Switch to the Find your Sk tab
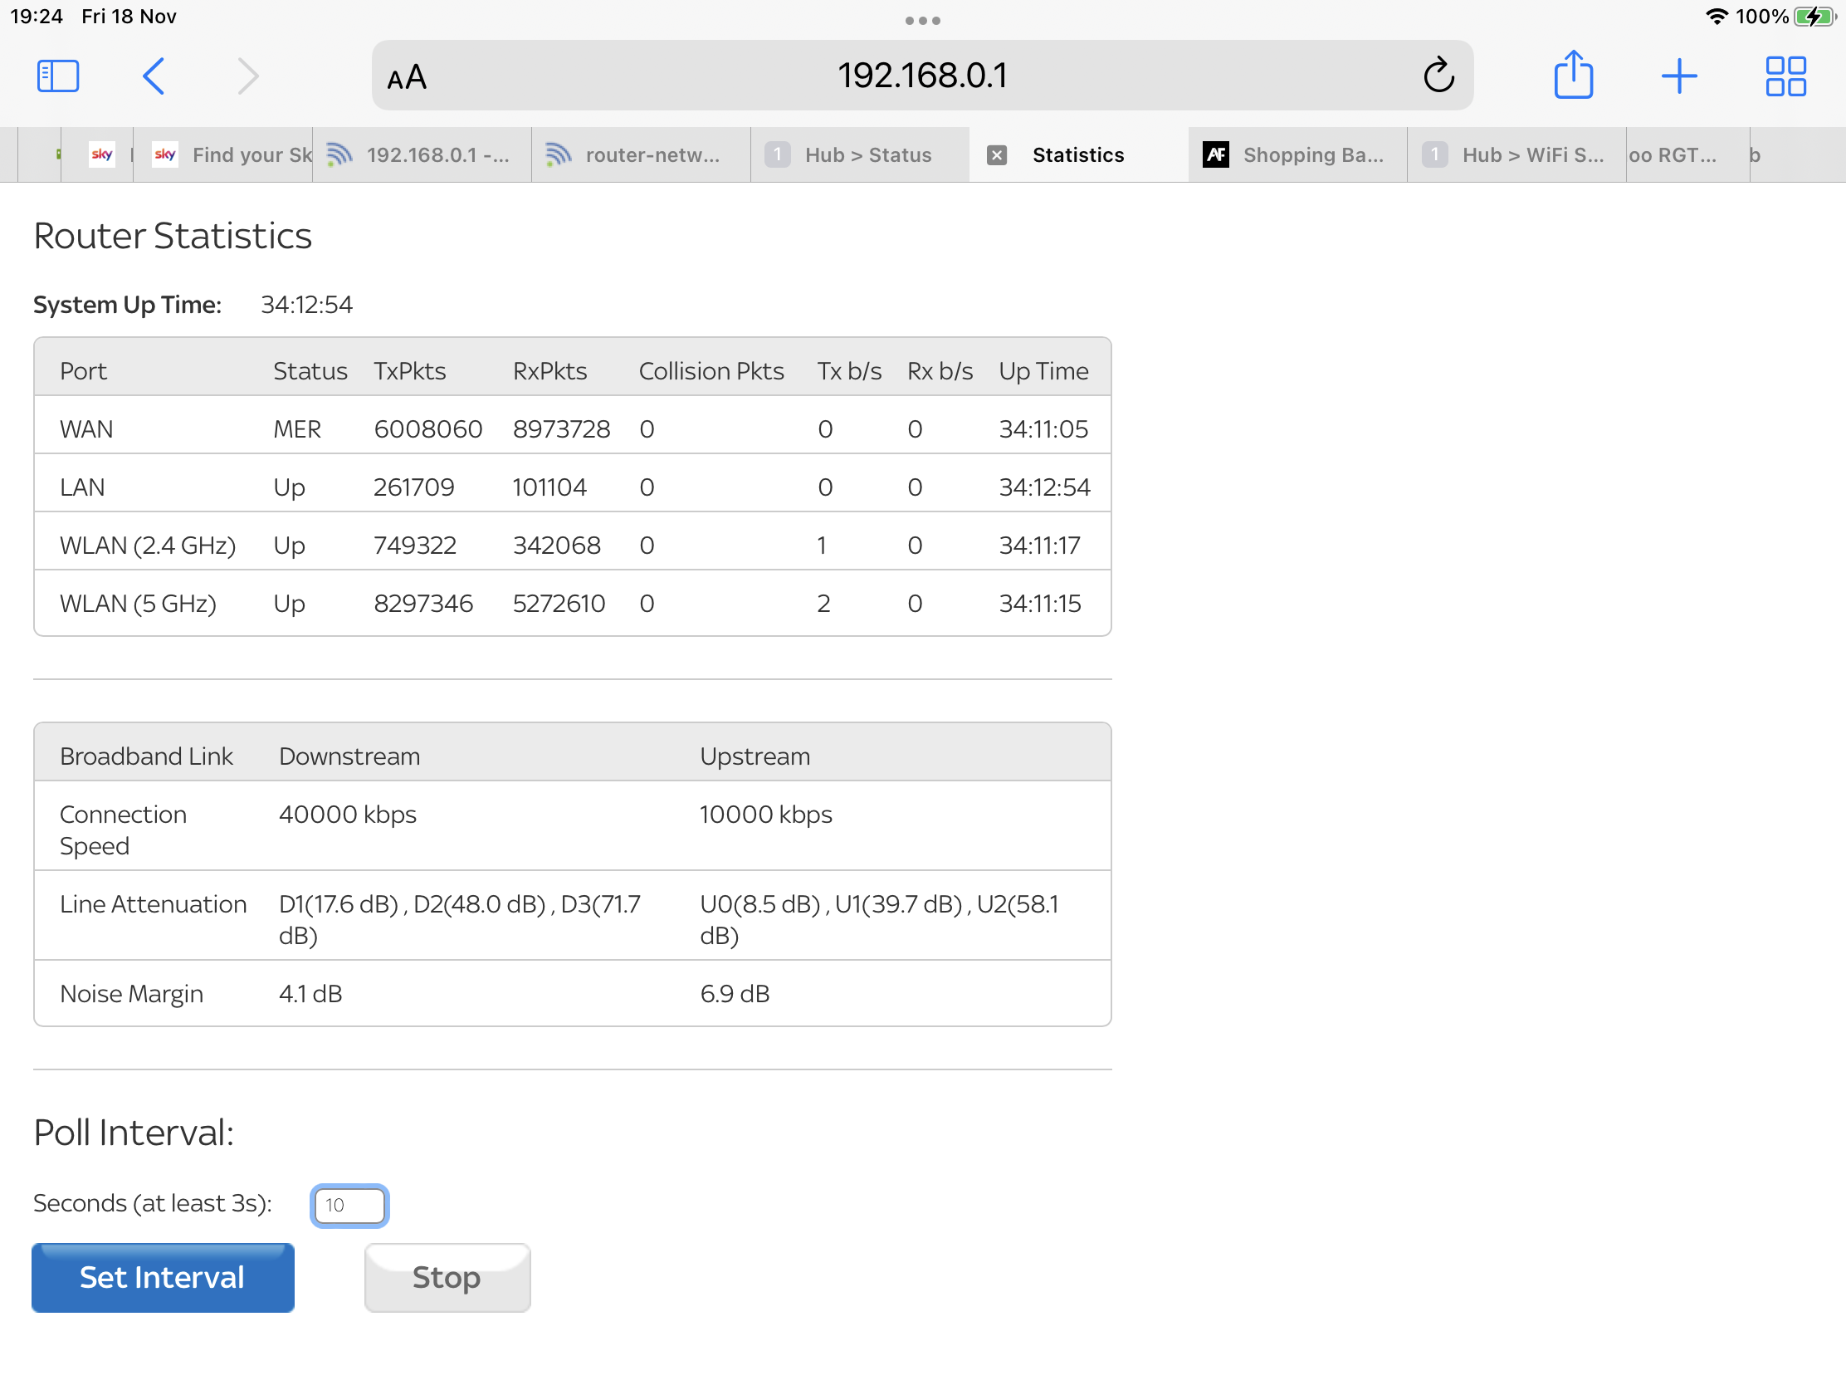 [x=222, y=154]
